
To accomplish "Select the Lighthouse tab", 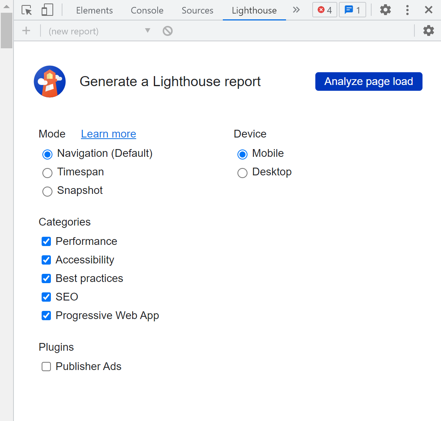I will coord(254,10).
